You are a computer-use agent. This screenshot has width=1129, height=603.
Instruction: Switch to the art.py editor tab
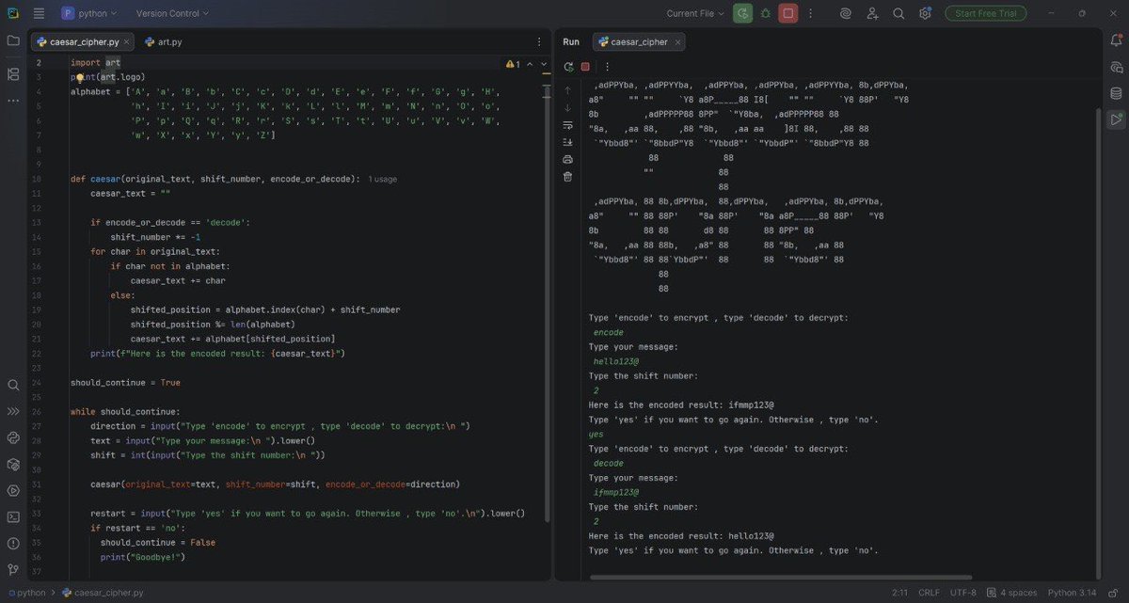click(163, 41)
